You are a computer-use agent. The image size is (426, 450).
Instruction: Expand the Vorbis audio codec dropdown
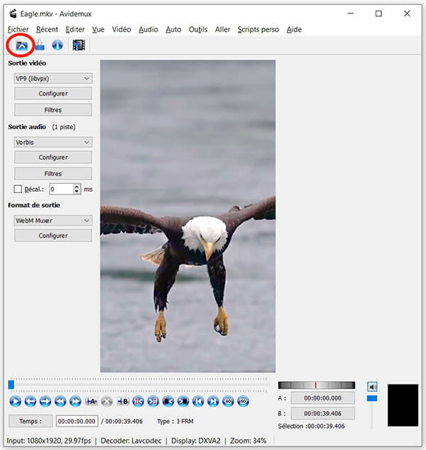53,142
